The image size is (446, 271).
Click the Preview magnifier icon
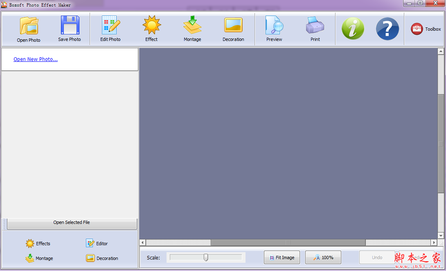(275, 25)
